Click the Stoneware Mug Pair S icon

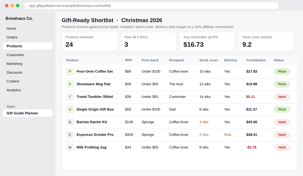click(70, 84)
